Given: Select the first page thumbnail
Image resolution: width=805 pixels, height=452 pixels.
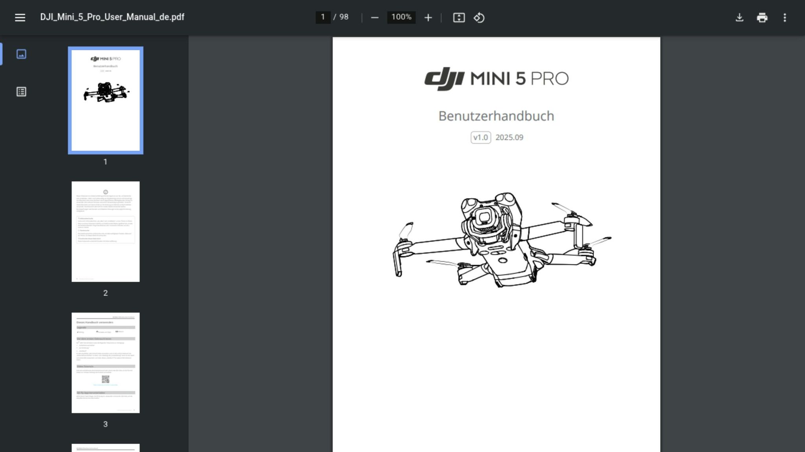Looking at the screenshot, I should click(x=105, y=100).
